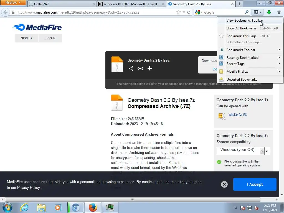The width and height of the screenshot is (284, 213).
Task: Open Unsorted Bookmarks
Action: (250, 80)
